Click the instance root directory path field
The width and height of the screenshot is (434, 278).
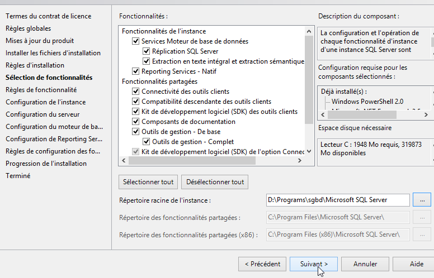[338, 200]
